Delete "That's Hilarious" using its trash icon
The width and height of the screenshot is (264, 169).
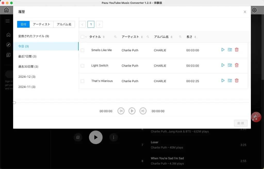pos(237,81)
